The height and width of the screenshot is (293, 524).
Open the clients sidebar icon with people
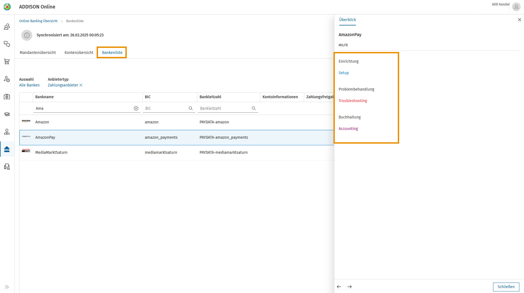[x=7, y=27]
